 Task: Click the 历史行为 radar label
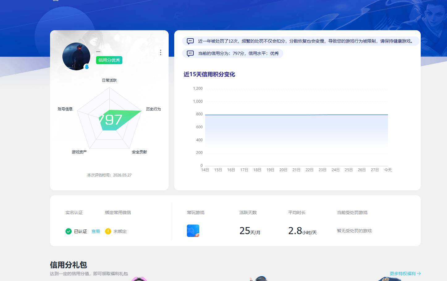(153, 109)
